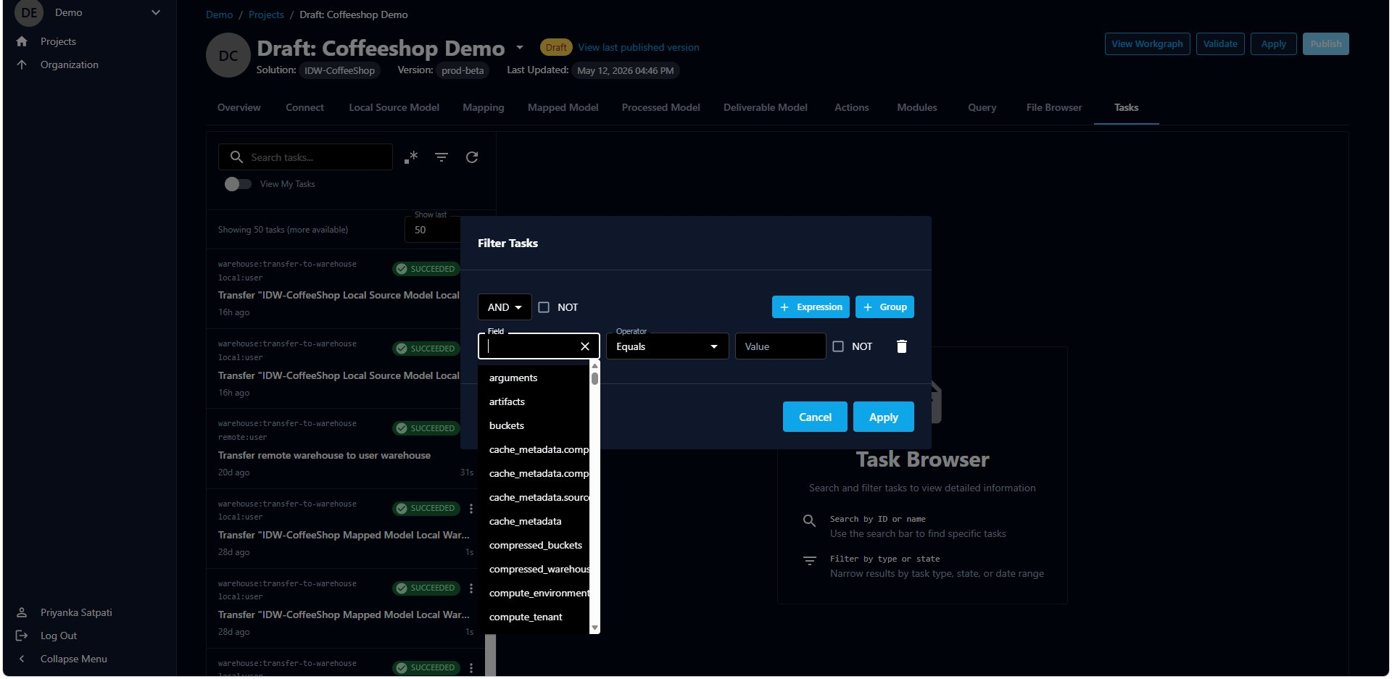Expand the Demo organization chevron
This screenshot has width=1392, height=679.
(x=155, y=12)
